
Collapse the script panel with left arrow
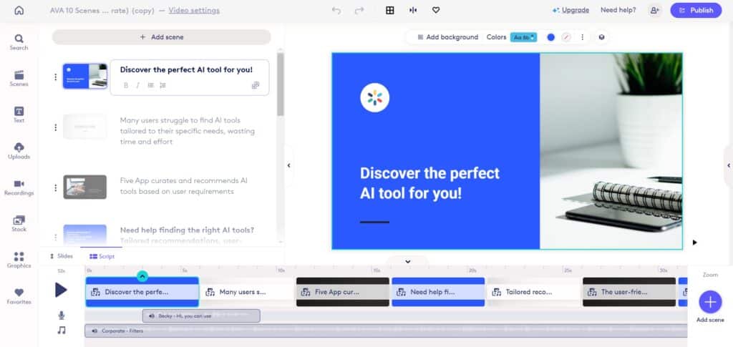289,165
